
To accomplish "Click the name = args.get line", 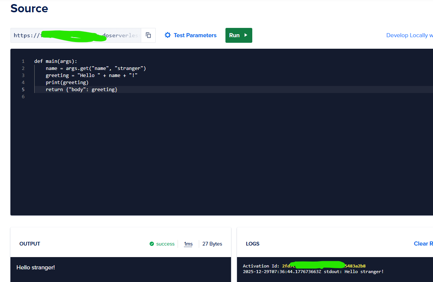I will pyautogui.click(x=95, y=68).
